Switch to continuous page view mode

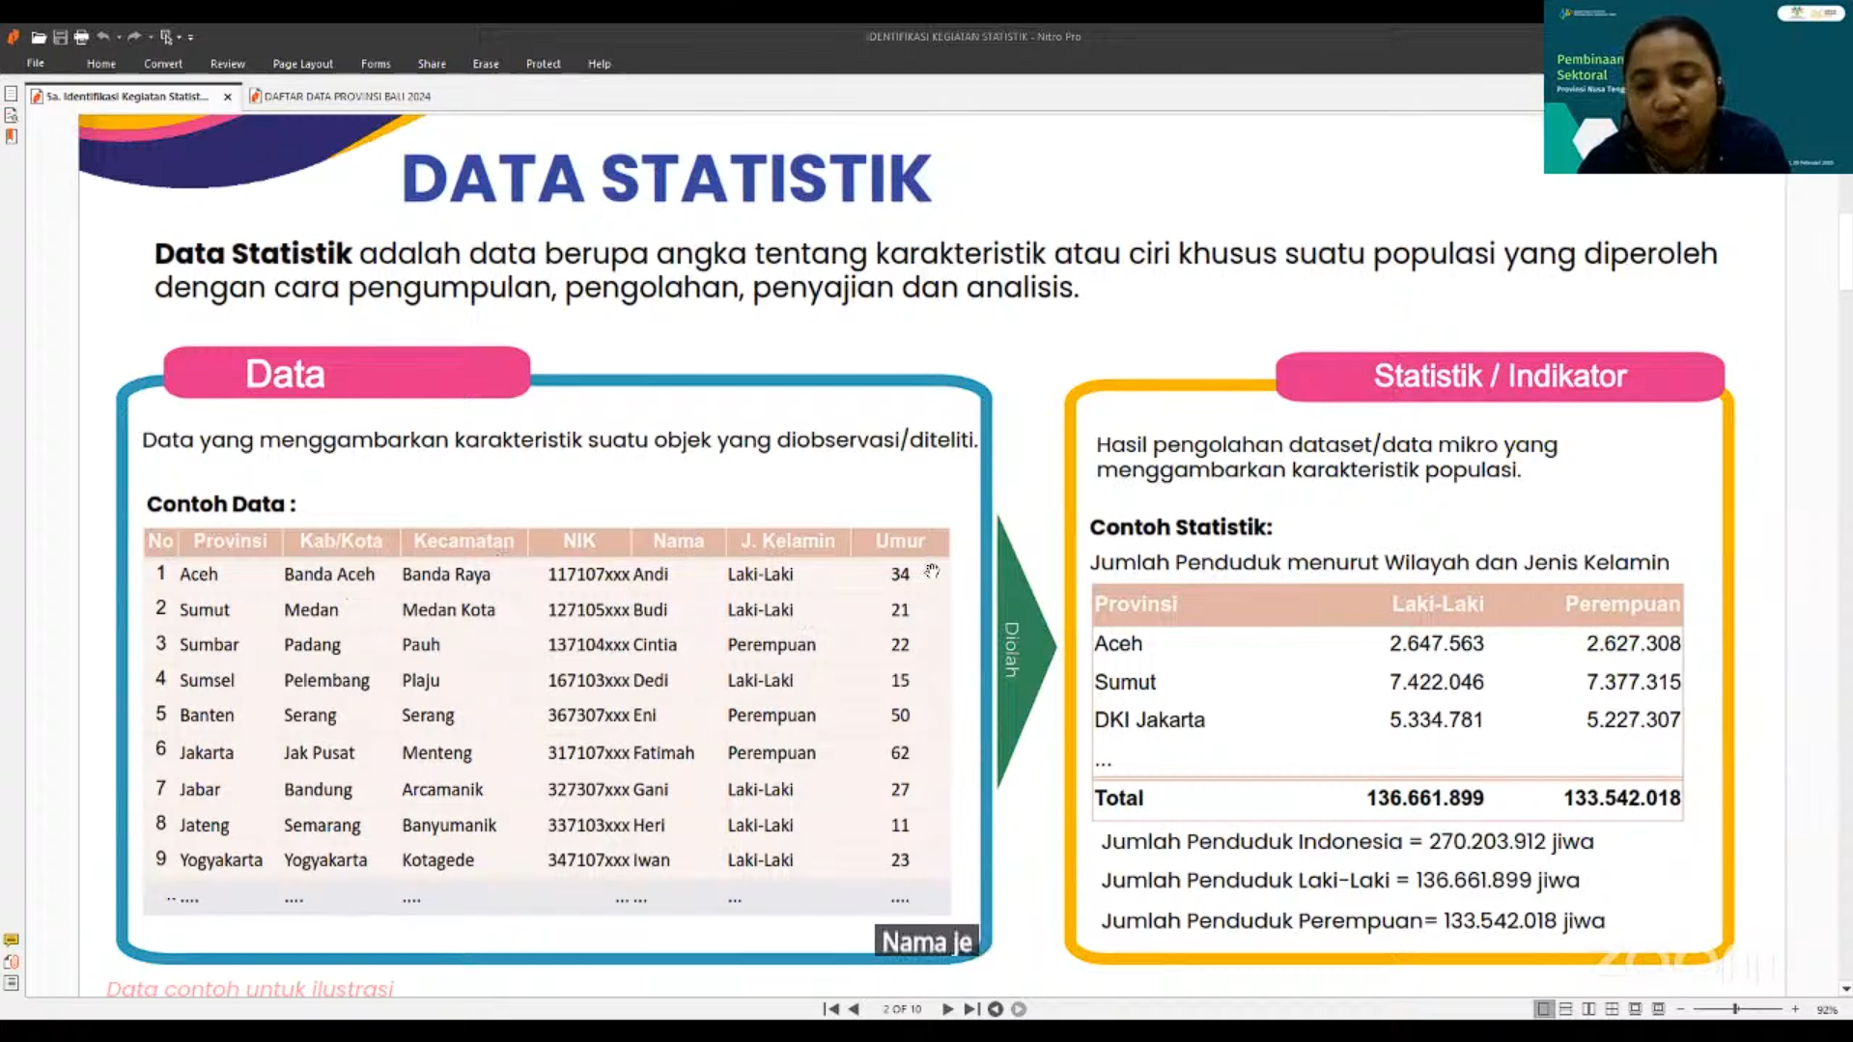coord(1565,1009)
